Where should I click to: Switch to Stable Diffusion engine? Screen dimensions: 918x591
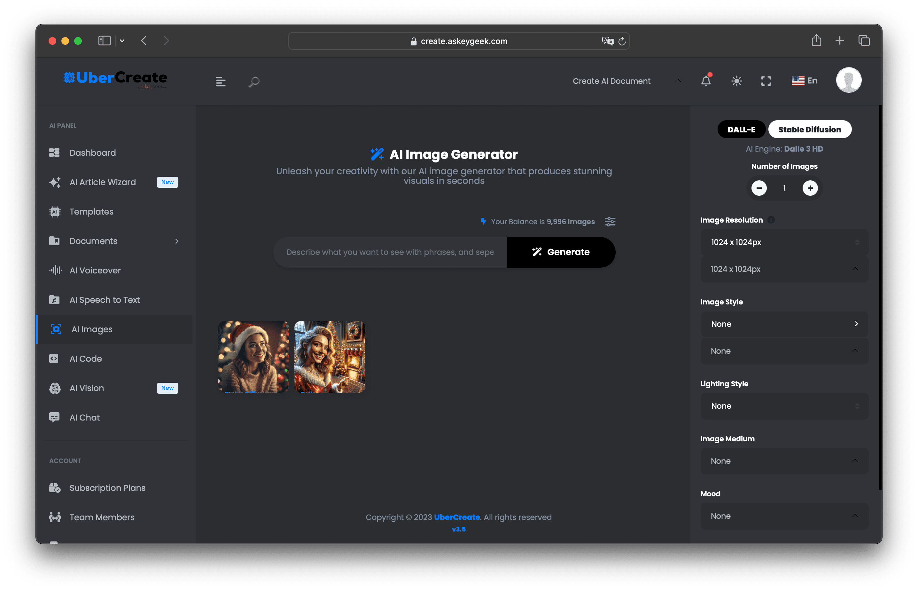click(x=809, y=129)
